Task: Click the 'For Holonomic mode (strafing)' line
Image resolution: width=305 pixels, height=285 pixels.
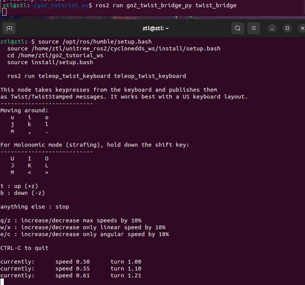Action: pyautogui.click(x=95, y=145)
